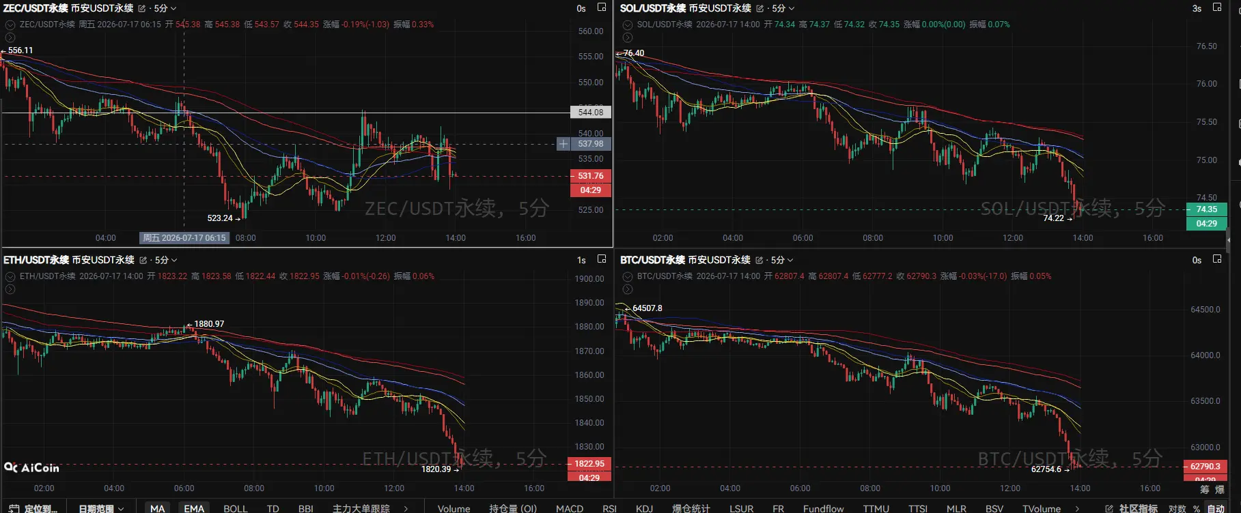The width and height of the screenshot is (1241, 513).
Task: Open the BTC/USDT 5分 interval dropdown
Action: click(782, 260)
